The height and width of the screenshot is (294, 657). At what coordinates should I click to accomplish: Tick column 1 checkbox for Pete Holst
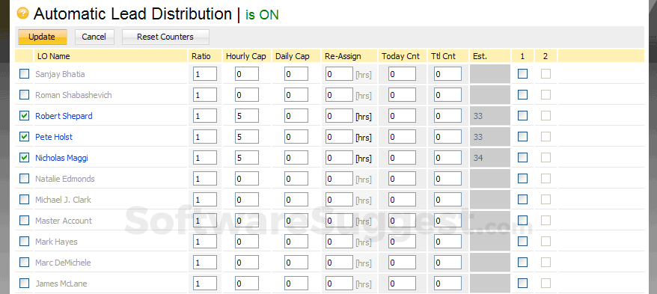pos(522,137)
